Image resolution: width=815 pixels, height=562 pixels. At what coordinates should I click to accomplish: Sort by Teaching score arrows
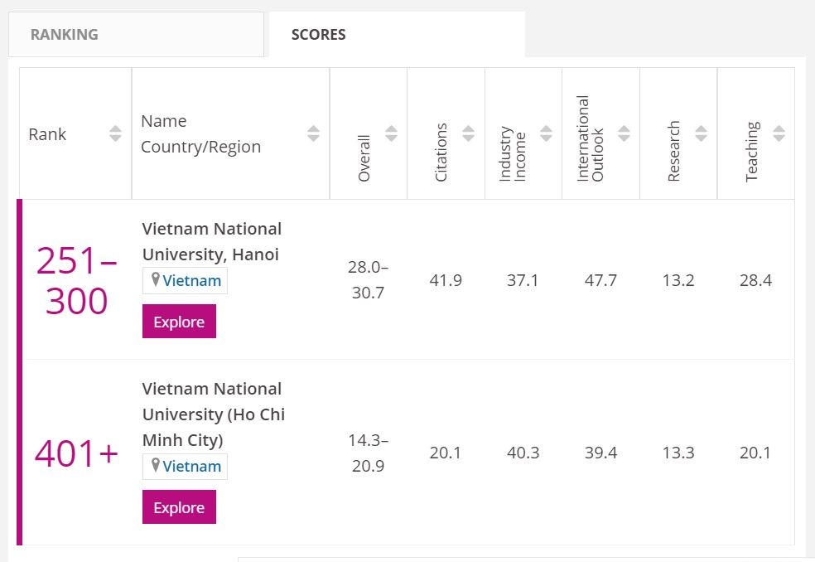(x=779, y=133)
